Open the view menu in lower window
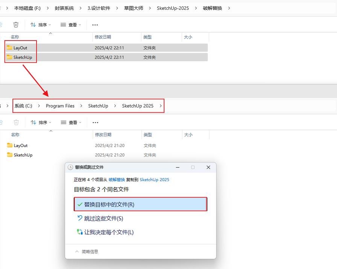Screen dimensions: 337x269 pyautogui.click(x=71, y=122)
